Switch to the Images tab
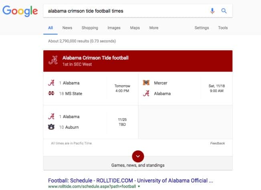261x190 pixels. pos(114,28)
